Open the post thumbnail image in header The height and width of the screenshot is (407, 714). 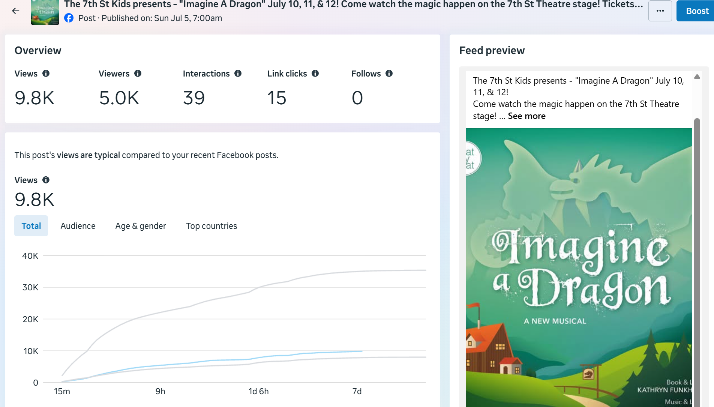[45, 12]
